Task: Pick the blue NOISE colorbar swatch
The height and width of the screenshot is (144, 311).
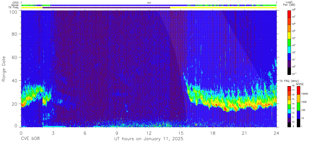Action: 298,115
